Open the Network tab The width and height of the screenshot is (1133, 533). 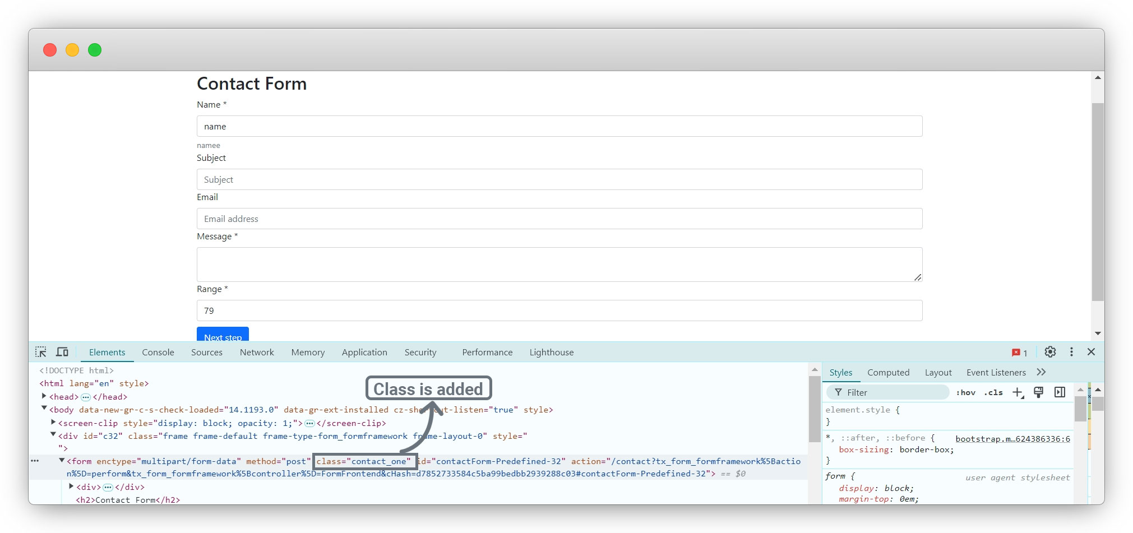(257, 353)
